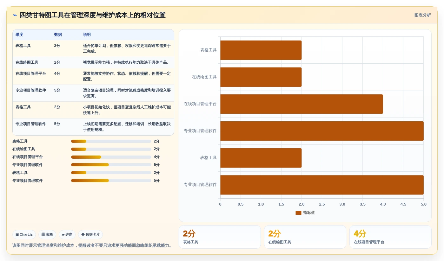Click the 在线绘图工具 label in the progress list
Viewport: 444px width, 261px height.
click(x=24, y=149)
